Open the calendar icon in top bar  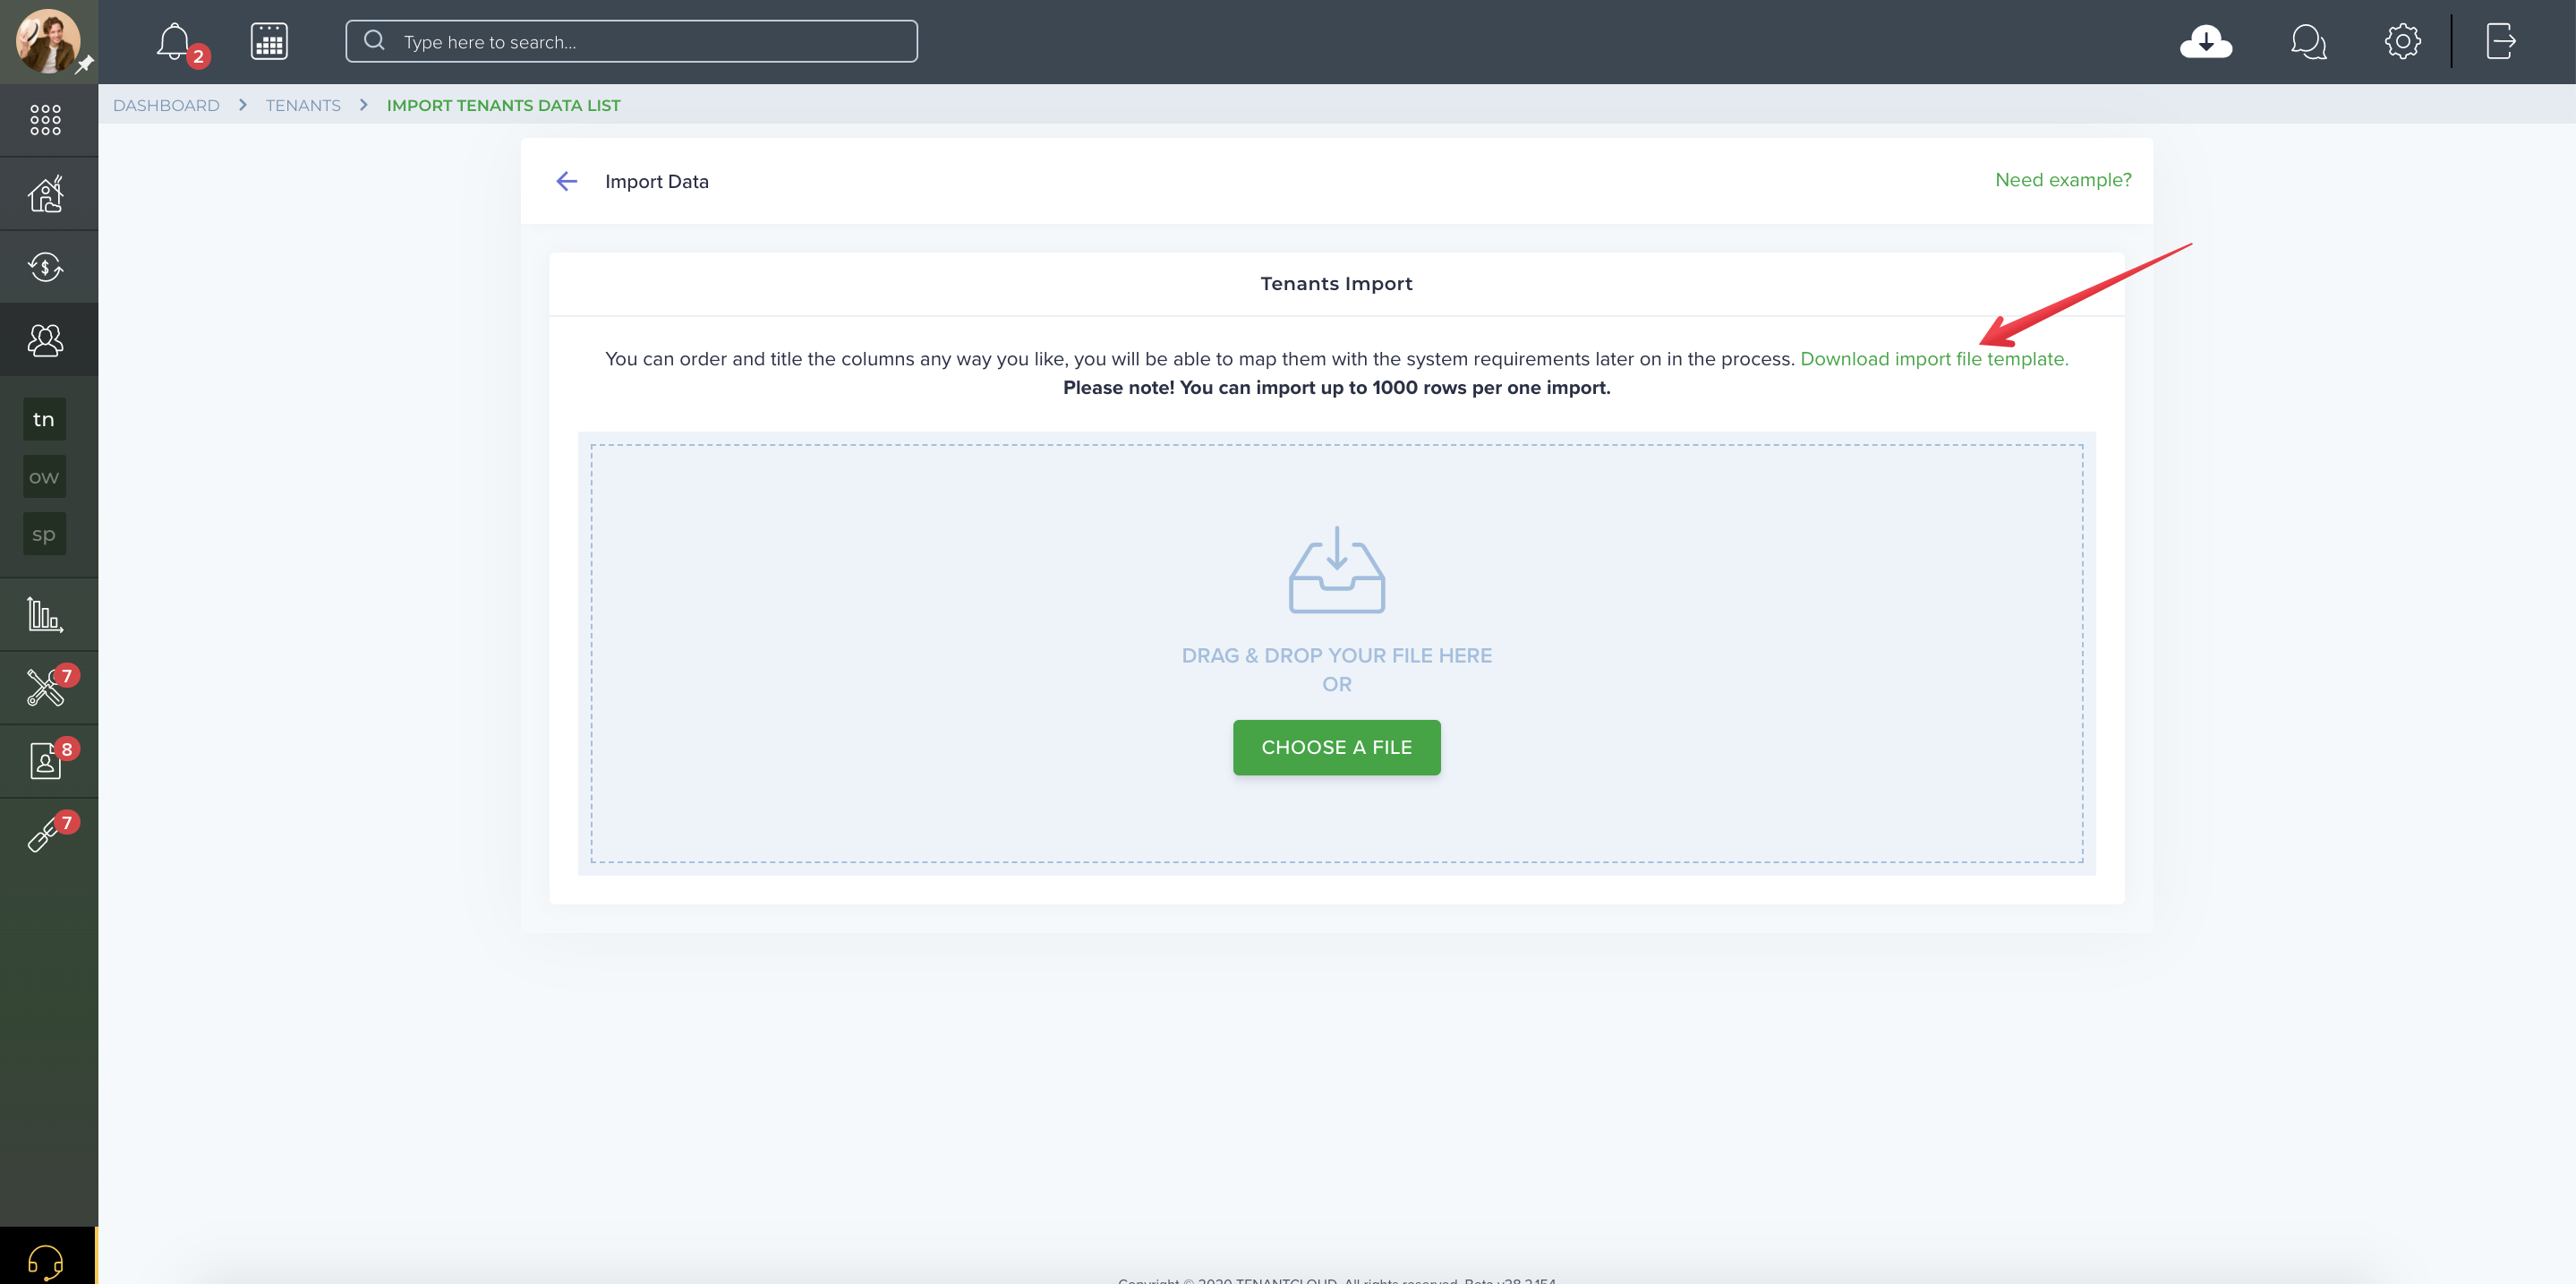pos(269,42)
